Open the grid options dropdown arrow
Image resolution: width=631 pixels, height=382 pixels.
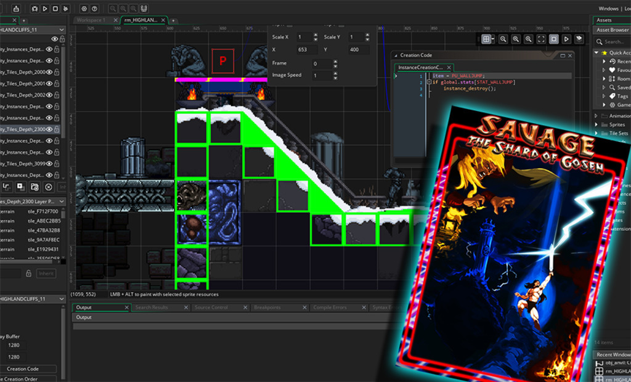(494, 39)
